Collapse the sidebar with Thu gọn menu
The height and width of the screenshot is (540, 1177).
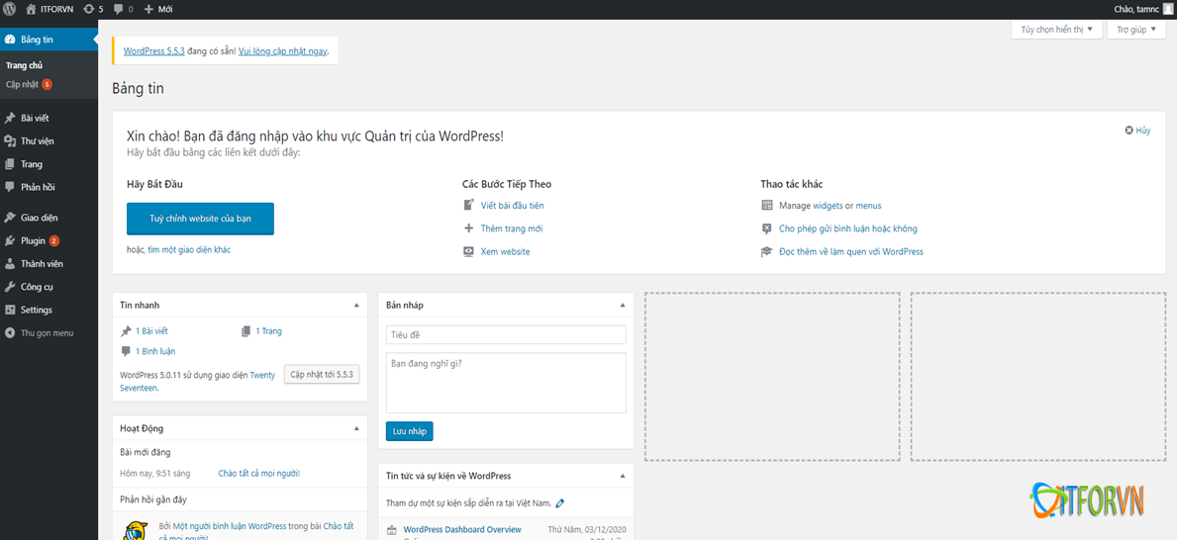[x=10, y=333]
